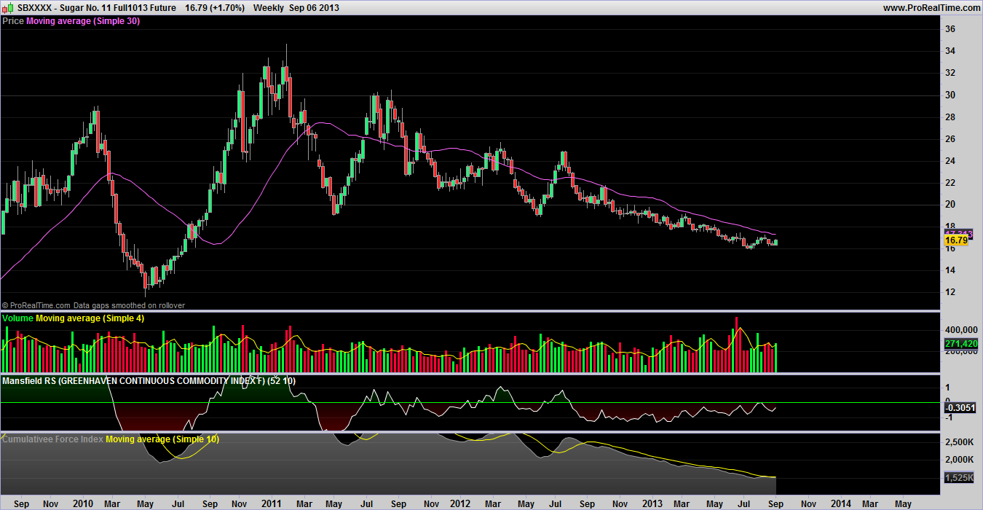Click the green 271,420 volume value tag

tap(959, 343)
